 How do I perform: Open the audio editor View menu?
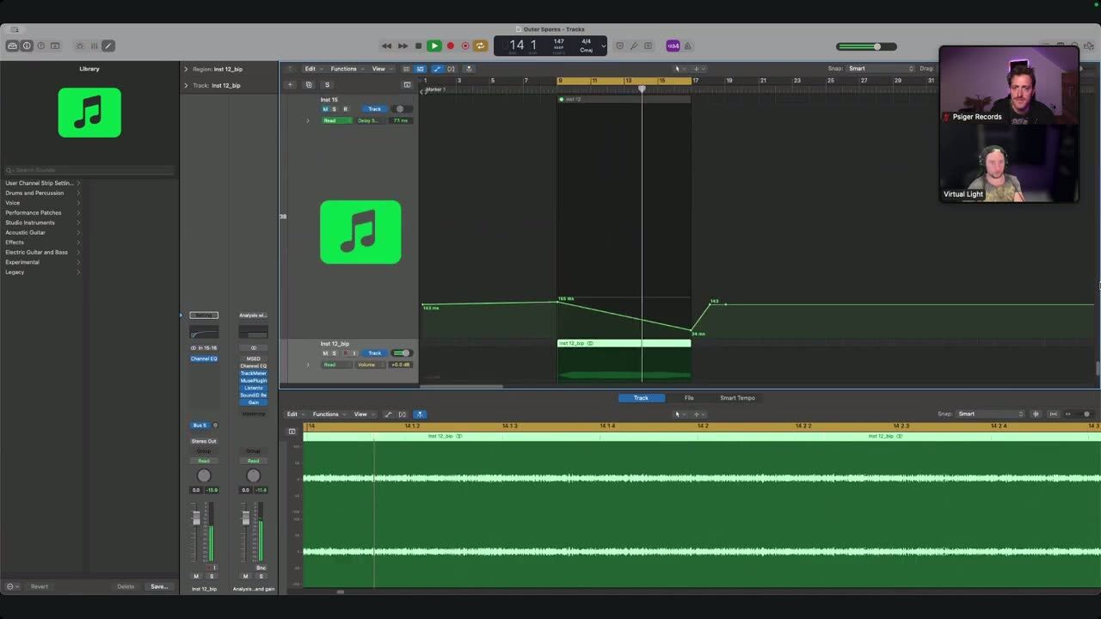[362, 414]
